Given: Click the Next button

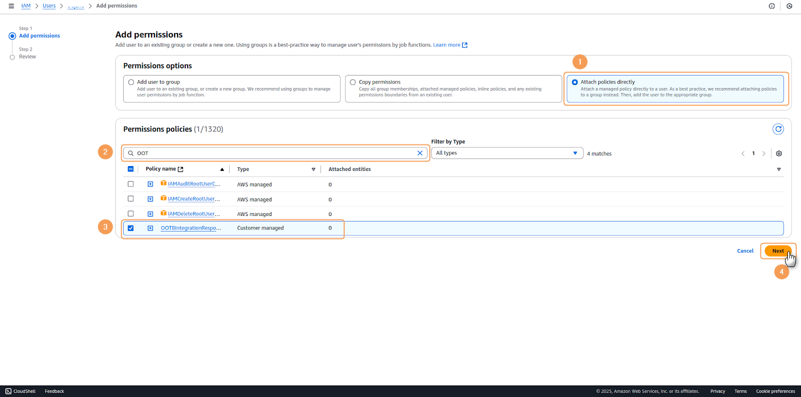Looking at the screenshot, I should point(777,251).
